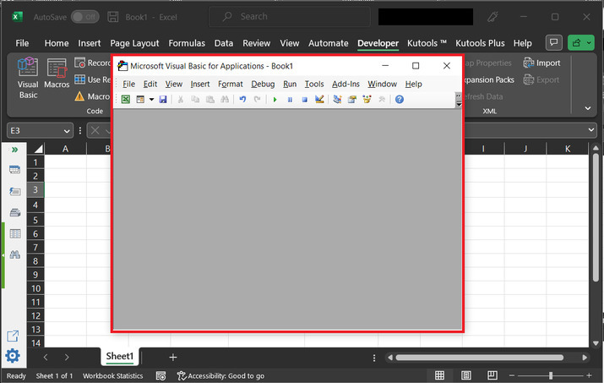Viewport: 604px width, 383px height.
Task: Open View menu in VBA window
Action: [x=174, y=84]
